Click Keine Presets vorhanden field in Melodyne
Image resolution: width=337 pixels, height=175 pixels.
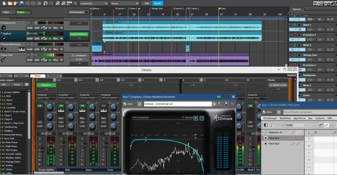pyautogui.click(x=309, y=112)
